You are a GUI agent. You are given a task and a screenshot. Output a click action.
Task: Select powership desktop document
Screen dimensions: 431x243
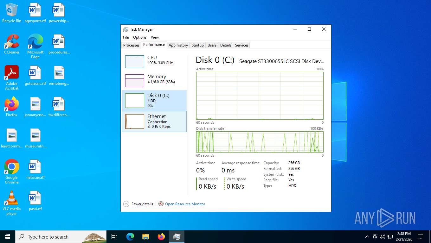tap(59, 13)
